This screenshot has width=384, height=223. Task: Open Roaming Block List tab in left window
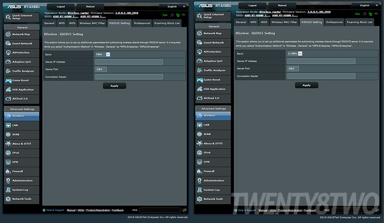click(167, 23)
